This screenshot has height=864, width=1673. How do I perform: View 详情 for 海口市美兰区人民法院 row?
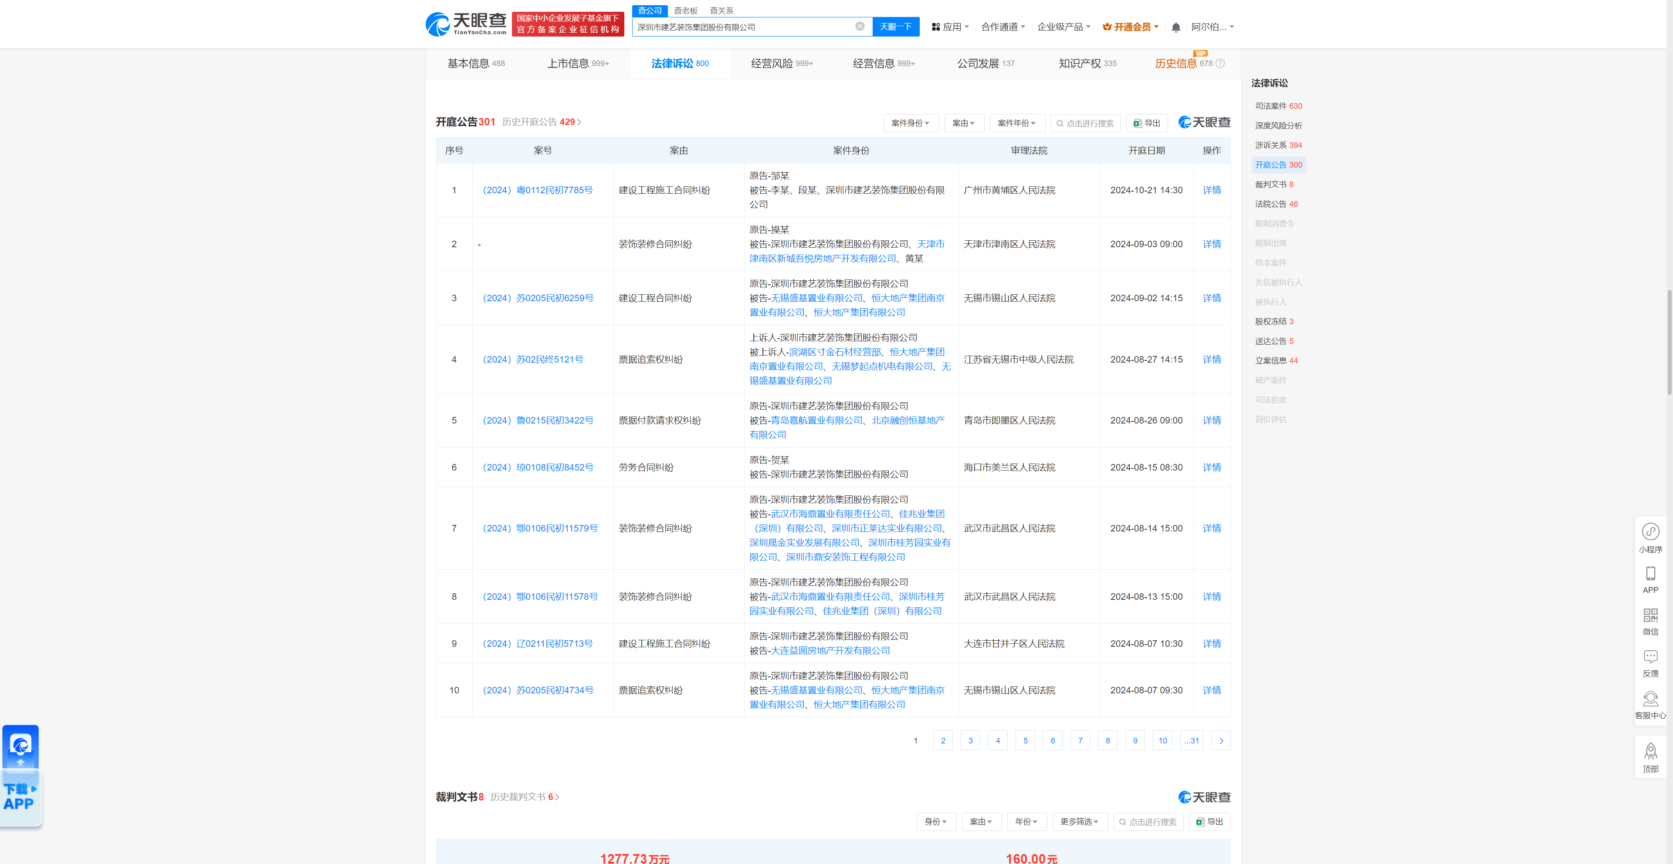(x=1211, y=467)
